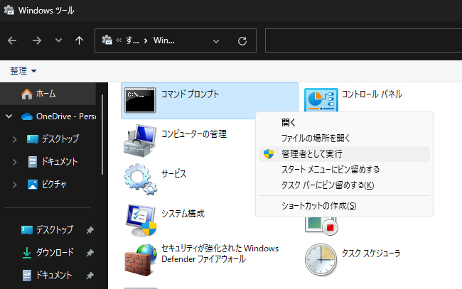462x289 pixels.
Task: Select ファイルの場所を開く menu entry
Action: pyautogui.click(x=316, y=138)
